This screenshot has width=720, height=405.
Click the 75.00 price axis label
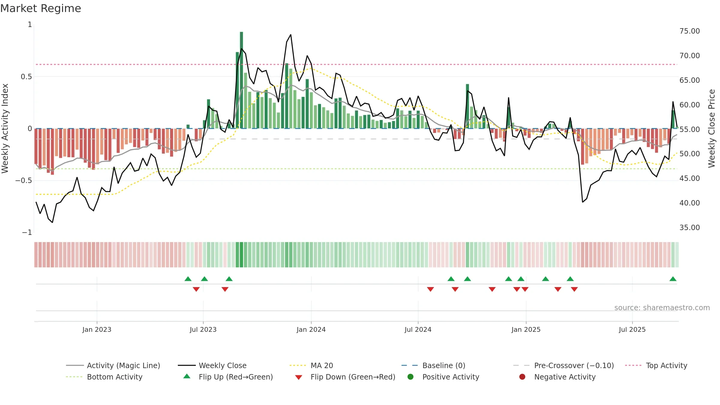tap(690, 31)
